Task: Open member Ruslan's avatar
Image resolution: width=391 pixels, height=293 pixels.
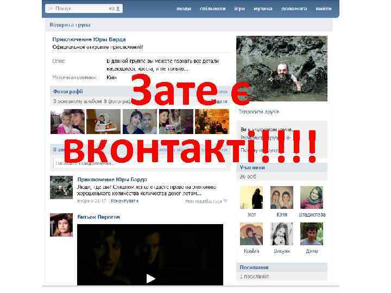Action: pyautogui.click(x=251, y=234)
